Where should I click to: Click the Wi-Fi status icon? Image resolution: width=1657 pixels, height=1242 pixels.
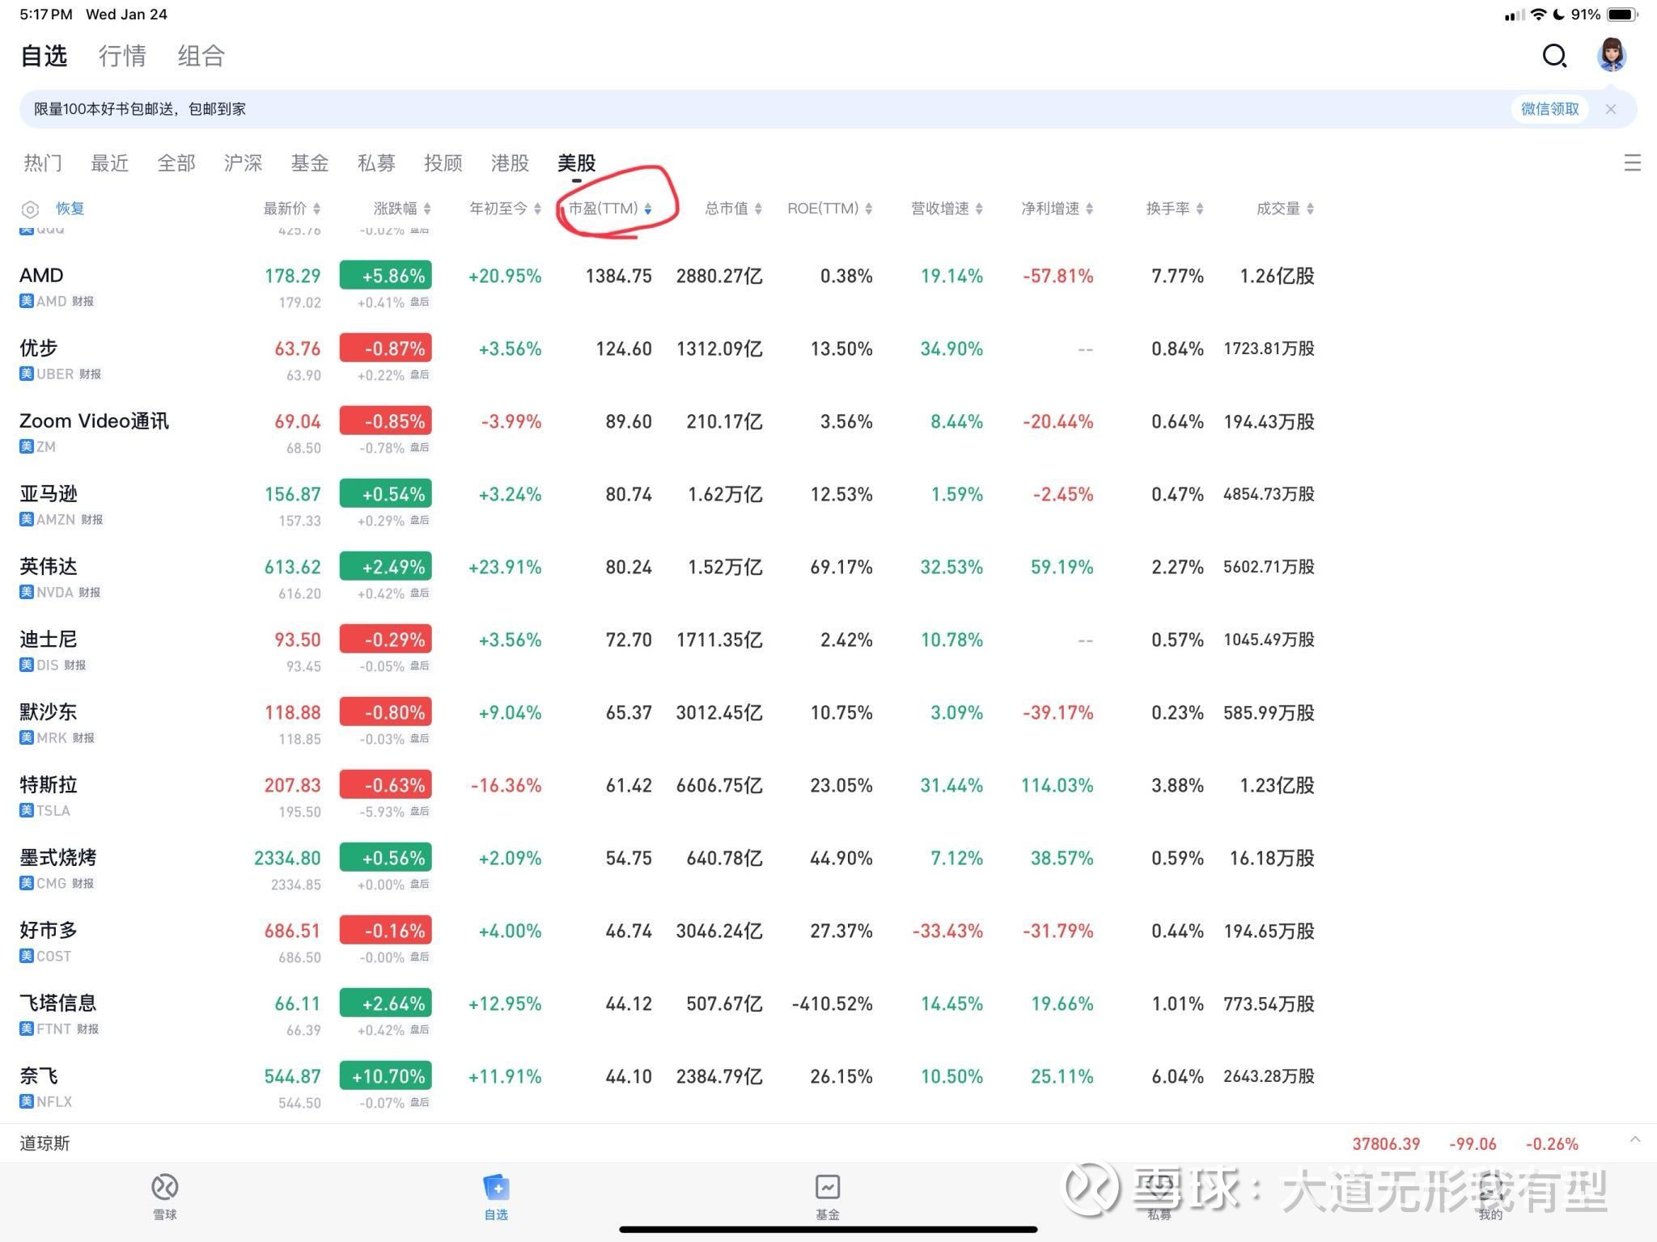(x=1538, y=15)
